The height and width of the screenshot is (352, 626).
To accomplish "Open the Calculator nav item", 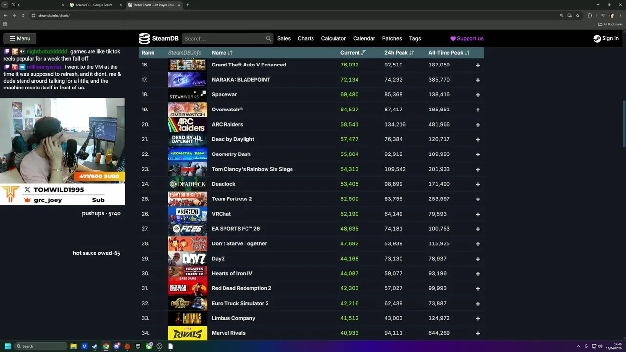I will (x=334, y=38).
